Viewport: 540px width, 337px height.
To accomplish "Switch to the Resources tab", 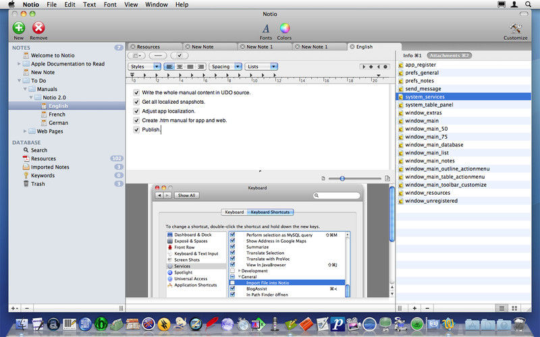I will (155, 47).
